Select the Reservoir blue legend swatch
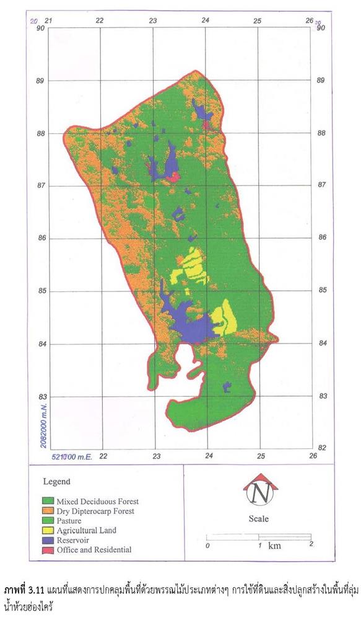This screenshot has width=361, height=620. 48,540
